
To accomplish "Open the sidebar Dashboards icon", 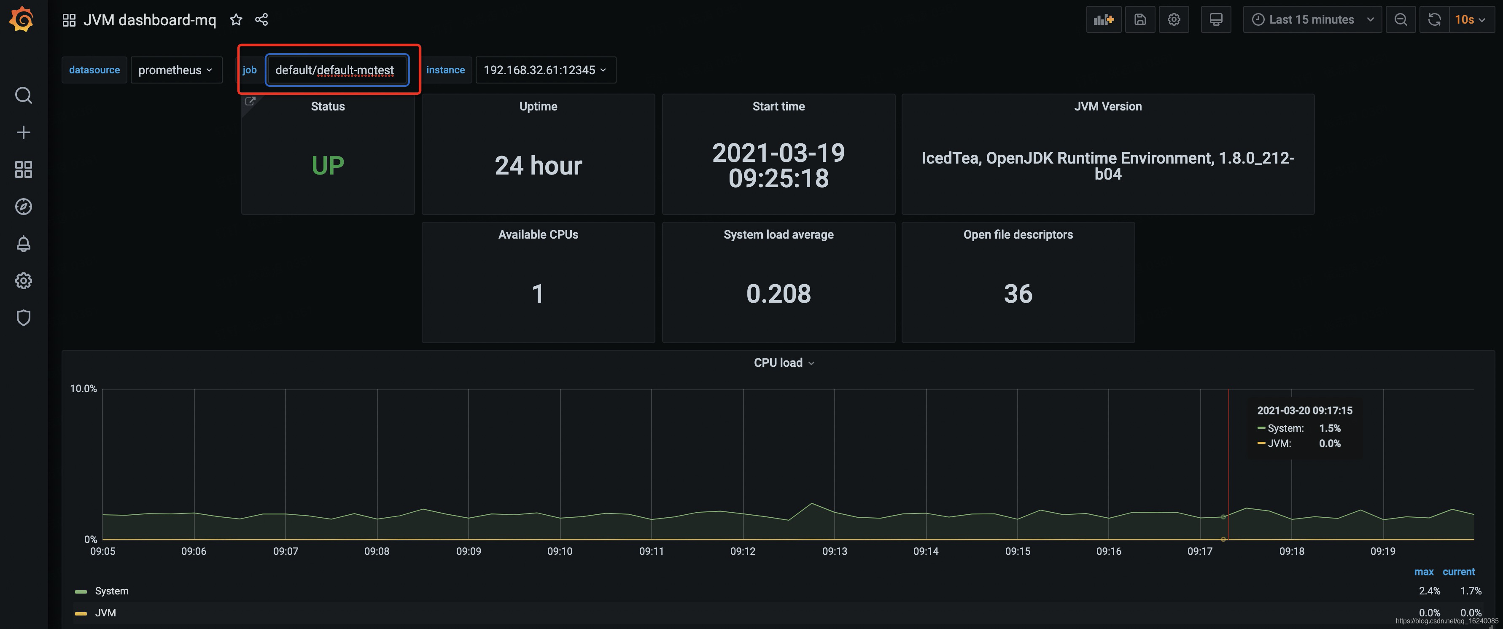I will 23,170.
